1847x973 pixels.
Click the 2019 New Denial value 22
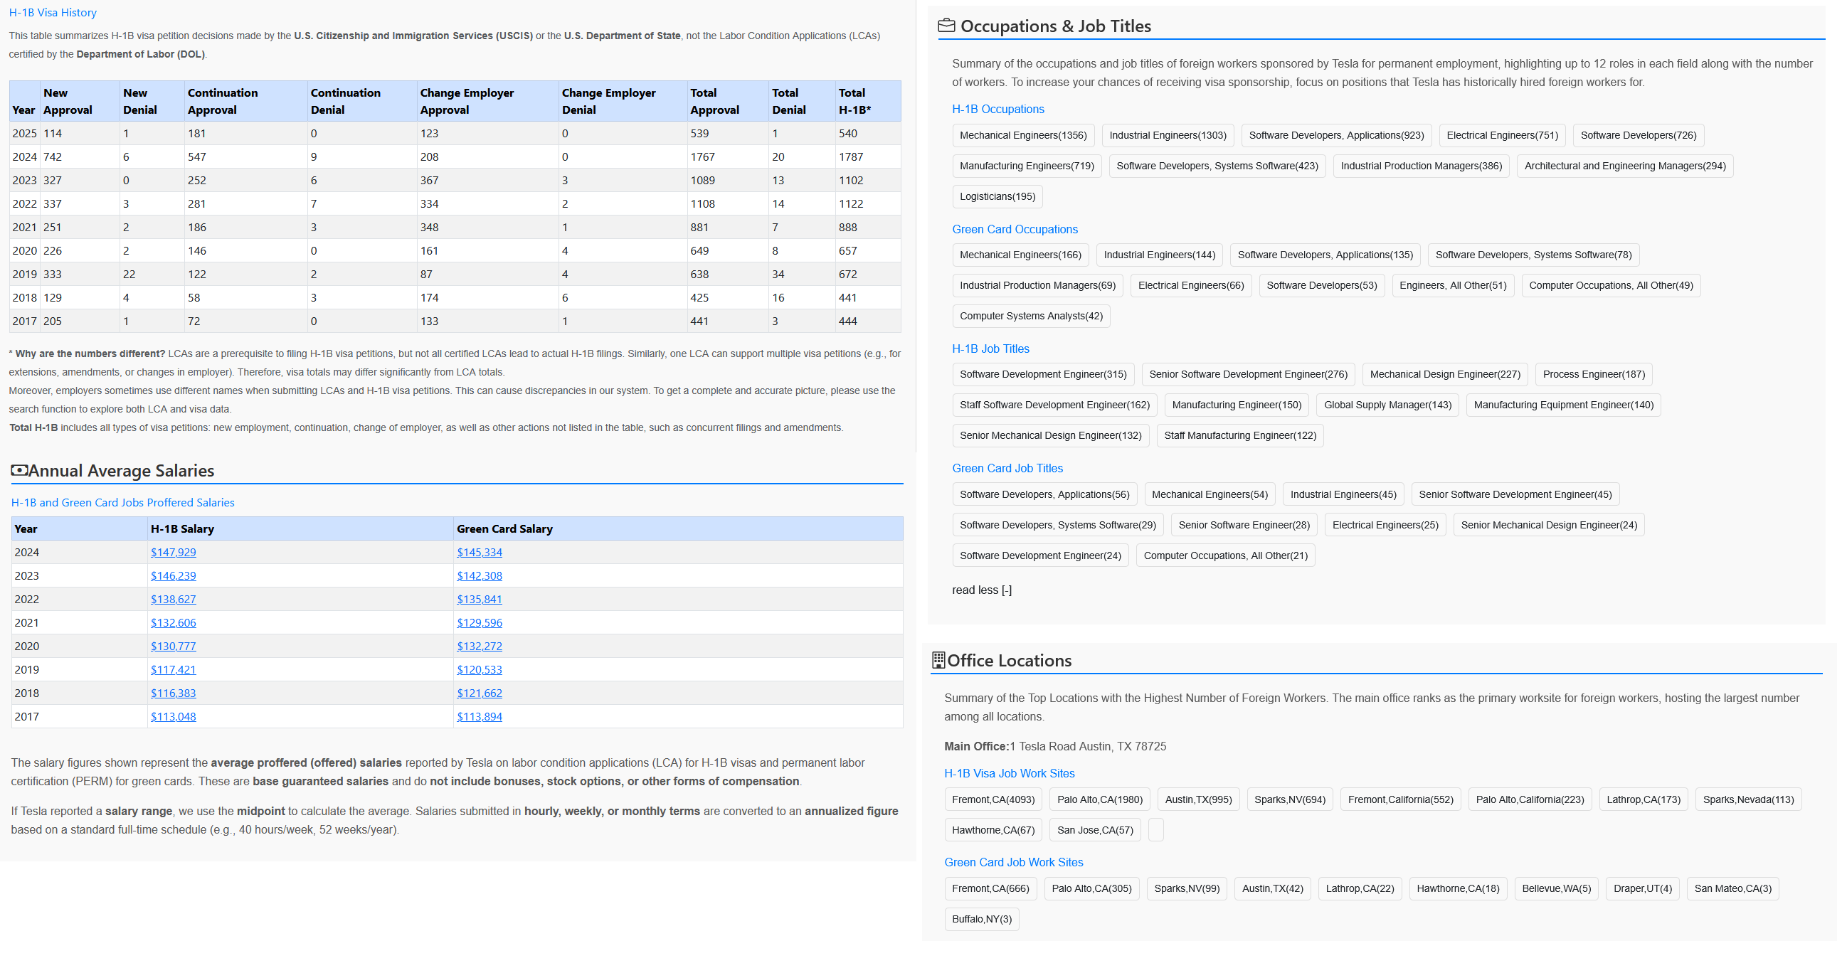(x=129, y=275)
